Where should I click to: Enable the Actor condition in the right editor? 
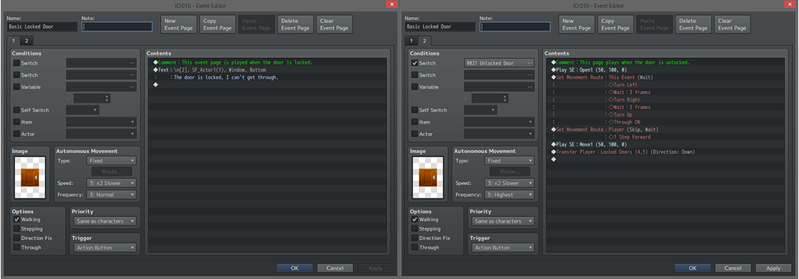click(414, 134)
